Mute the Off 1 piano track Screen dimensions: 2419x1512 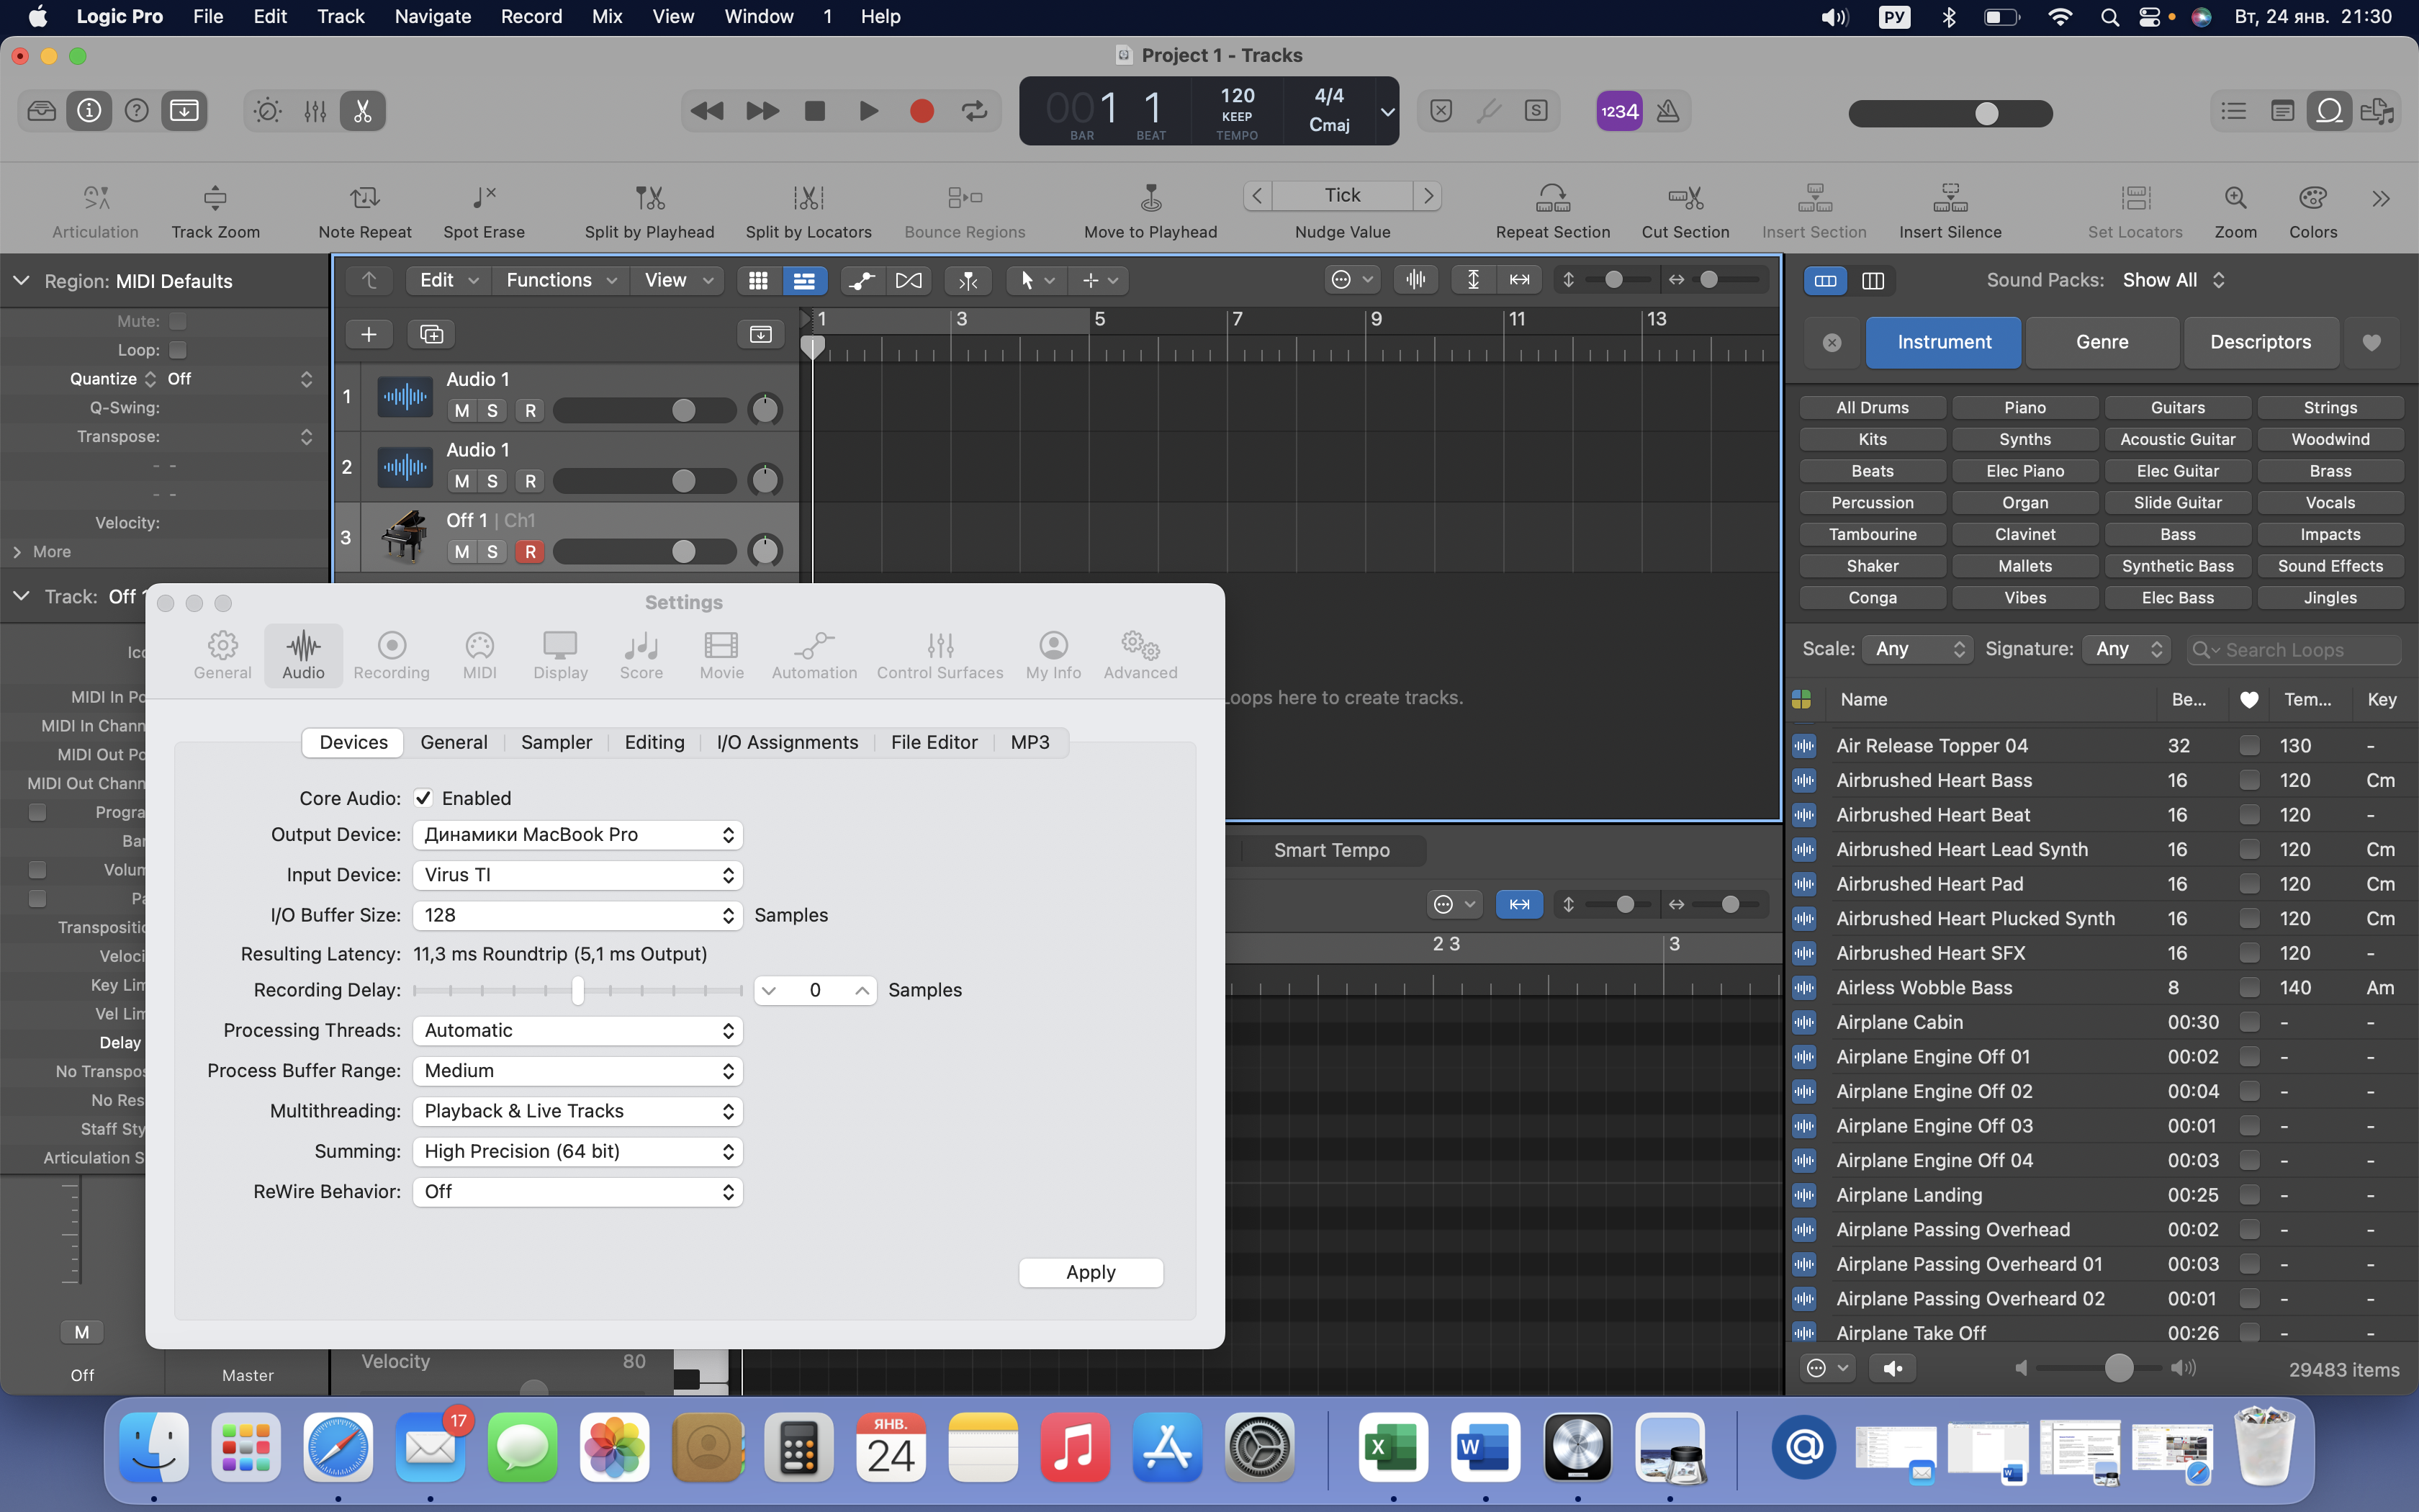[461, 551]
